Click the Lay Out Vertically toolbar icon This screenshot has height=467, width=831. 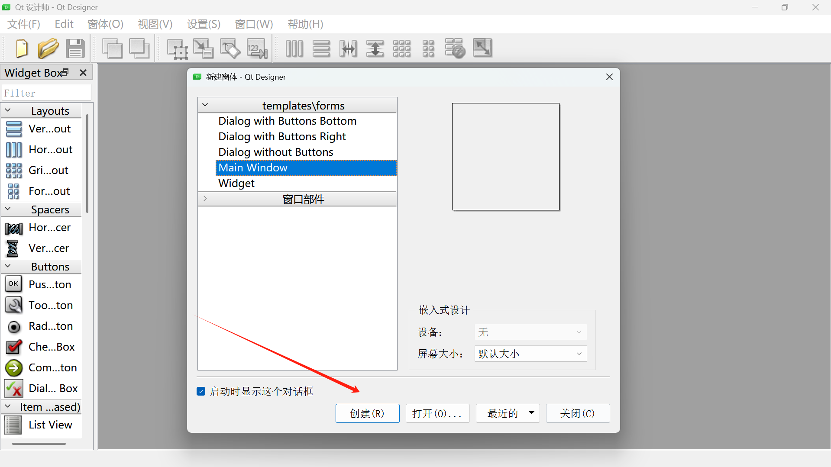321,48
